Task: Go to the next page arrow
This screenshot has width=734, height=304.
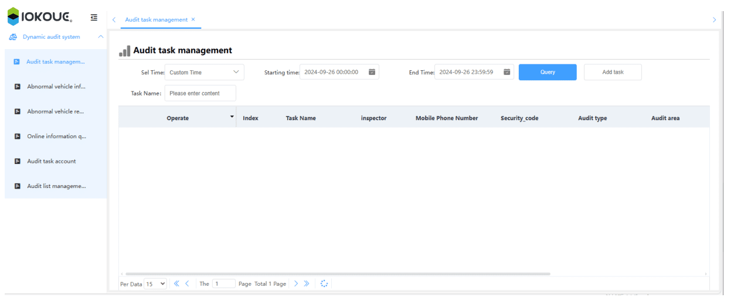Action: pos(296,283)
